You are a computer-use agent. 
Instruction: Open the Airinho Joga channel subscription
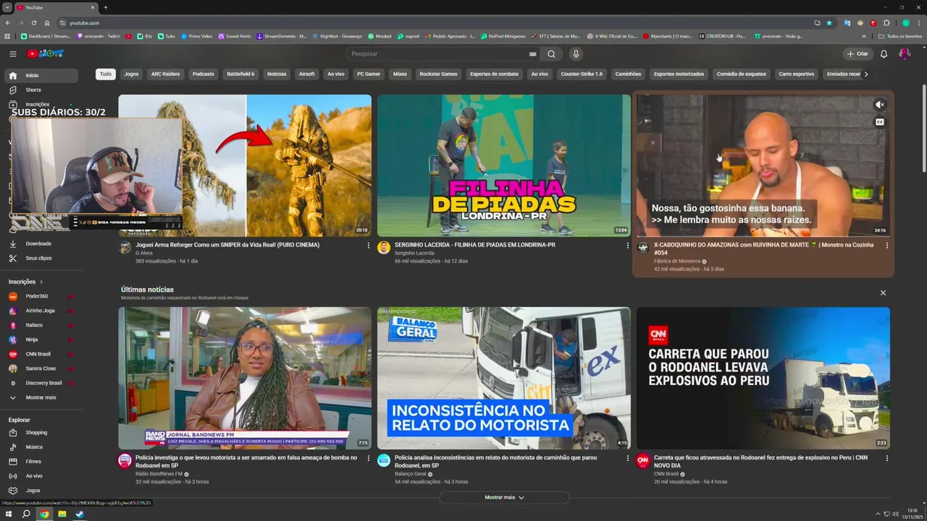[x=41, y=310]
